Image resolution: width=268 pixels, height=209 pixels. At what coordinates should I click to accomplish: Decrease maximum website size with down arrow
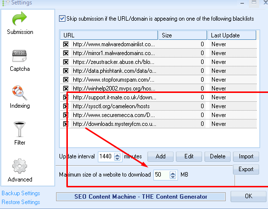[173, 177]
